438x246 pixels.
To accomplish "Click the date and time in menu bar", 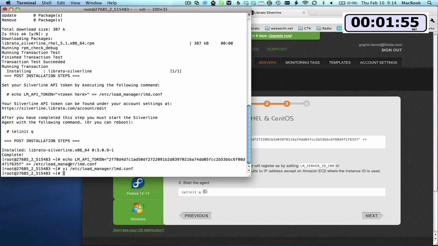I will click(x=378, y=3).
